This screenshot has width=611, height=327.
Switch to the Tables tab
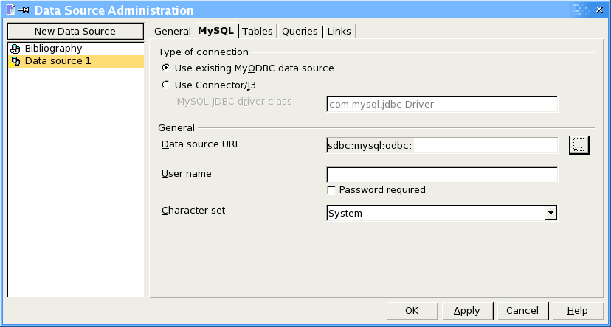258,31
